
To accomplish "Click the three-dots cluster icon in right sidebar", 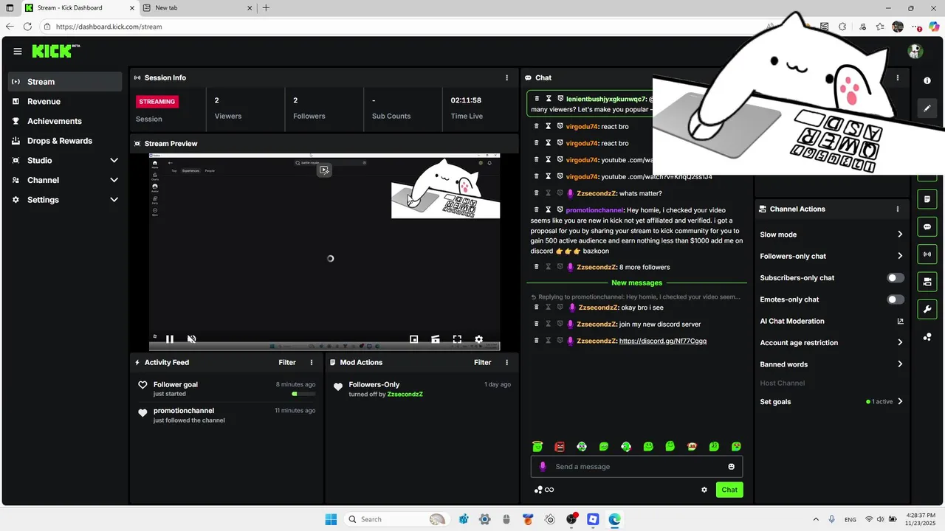I will pos(927,337).
